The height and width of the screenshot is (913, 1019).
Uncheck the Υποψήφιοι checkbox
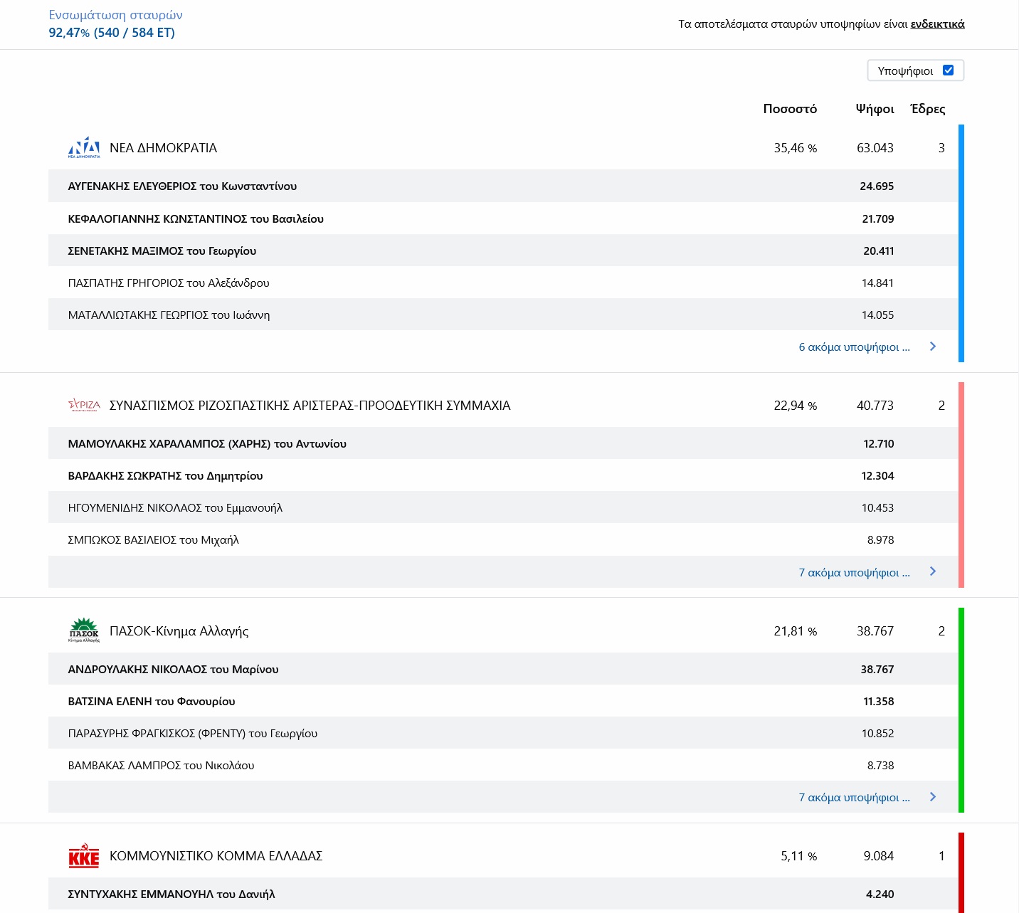point(948,70)
